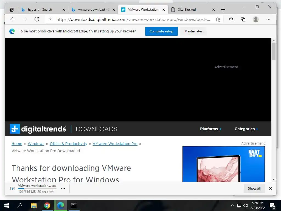Screen dimensions: 281x211
Task: Open download item options ellipsis
Action: pyautogui.click(x=63, y=188)
